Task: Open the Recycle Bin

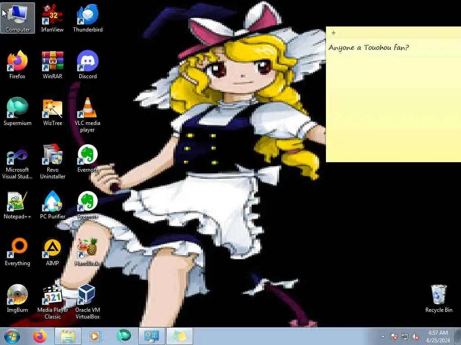Action: coord(438,298)
